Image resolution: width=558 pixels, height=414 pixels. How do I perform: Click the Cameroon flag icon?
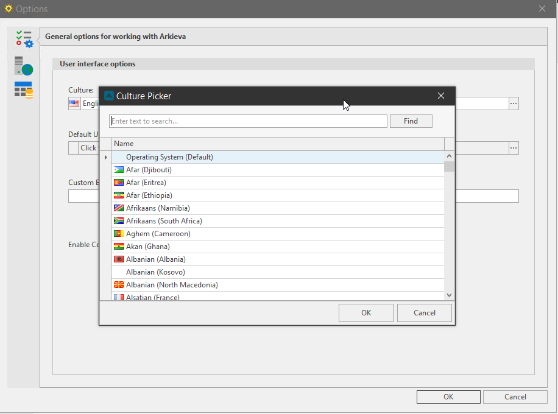click(119, 234)
